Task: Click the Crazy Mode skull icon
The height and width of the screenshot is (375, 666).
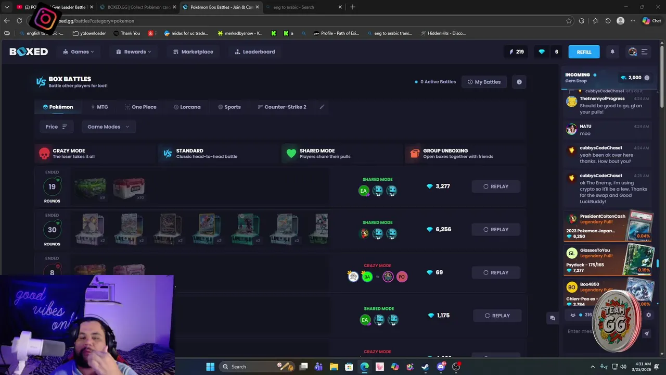Action: [44, 154]
